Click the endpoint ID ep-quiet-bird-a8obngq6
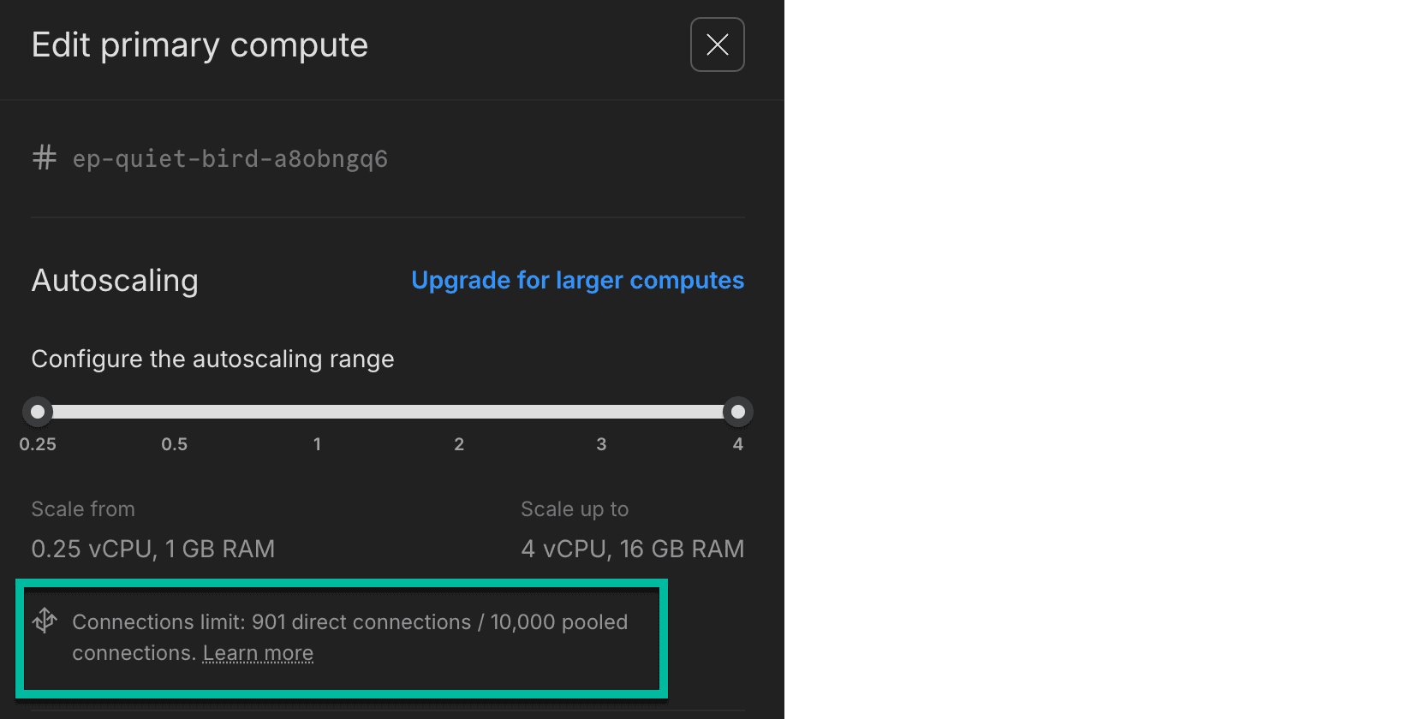 pyautogui.click(x=229, y=158)
